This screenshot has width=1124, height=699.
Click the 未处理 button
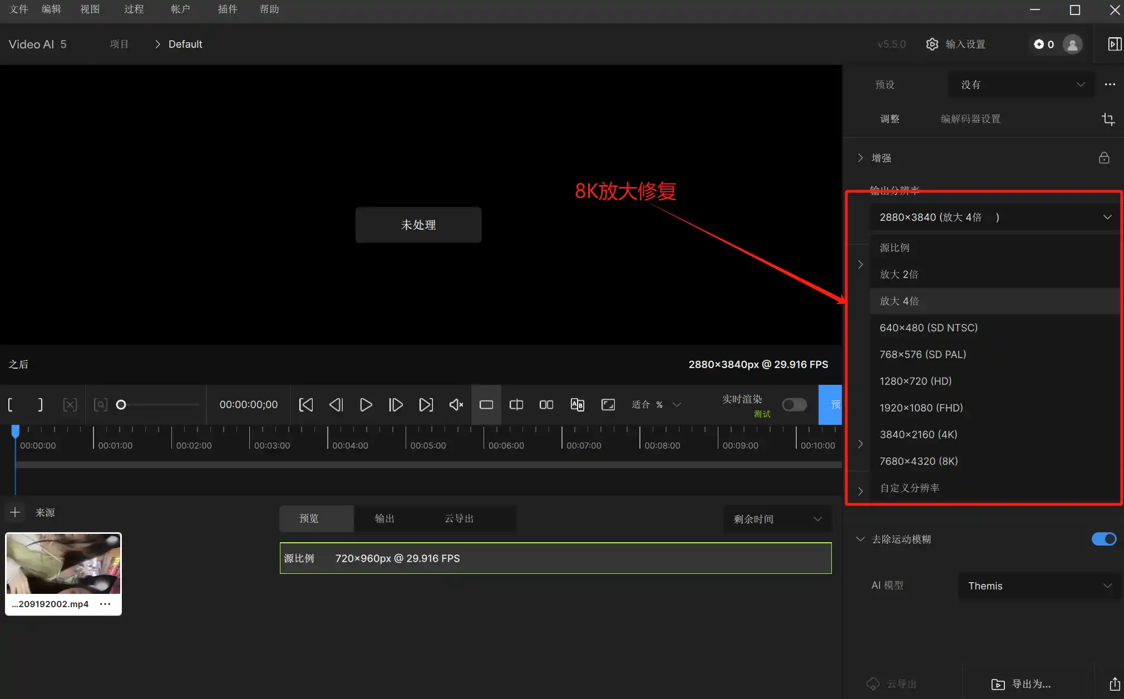(418, 225)
